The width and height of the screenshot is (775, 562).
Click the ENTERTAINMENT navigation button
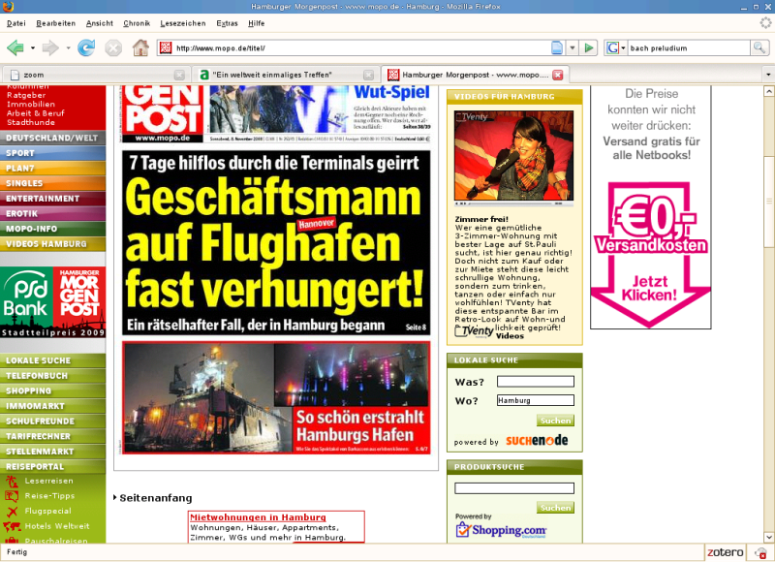click(52, 199)
